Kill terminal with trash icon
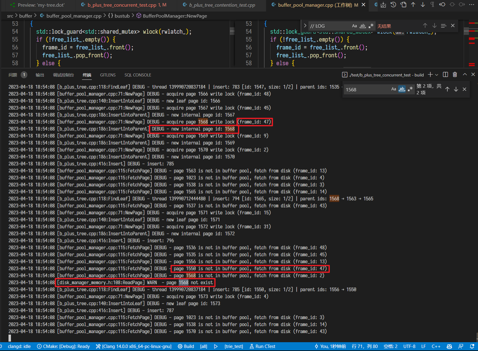478x351 pixels. (x=455, y=75)
